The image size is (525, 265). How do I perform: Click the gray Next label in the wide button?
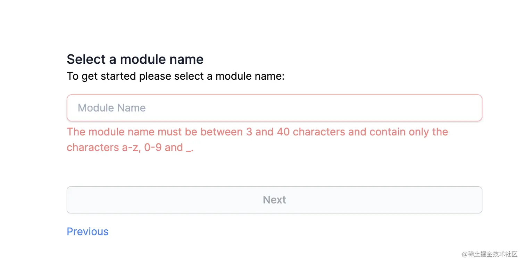pyautogui.click(x=274, y=200)
